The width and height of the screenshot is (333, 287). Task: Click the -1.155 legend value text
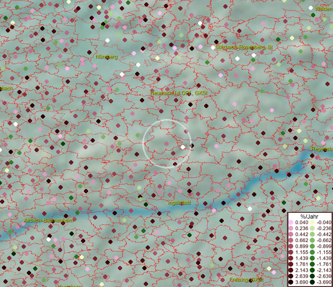point(324,252)
